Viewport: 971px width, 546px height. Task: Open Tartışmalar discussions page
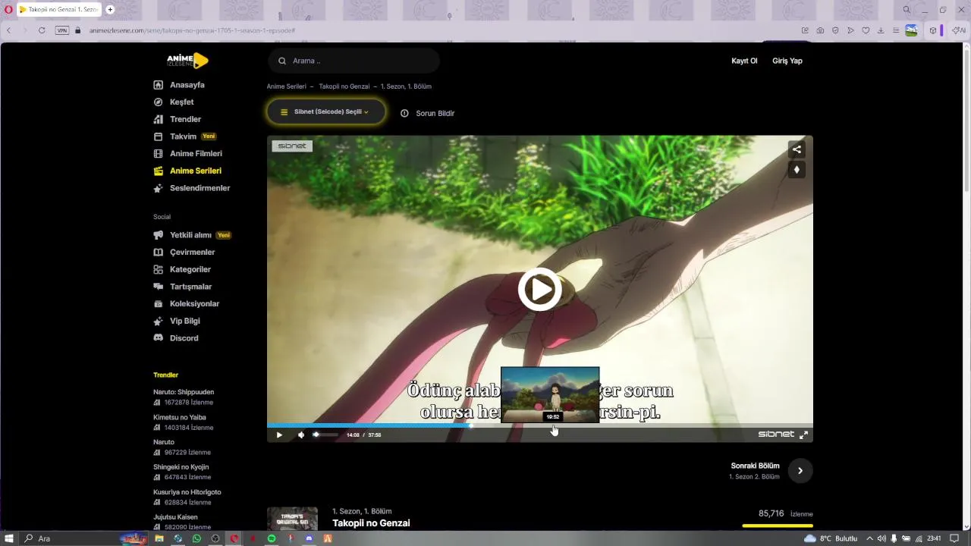click(x=183, y=287)
